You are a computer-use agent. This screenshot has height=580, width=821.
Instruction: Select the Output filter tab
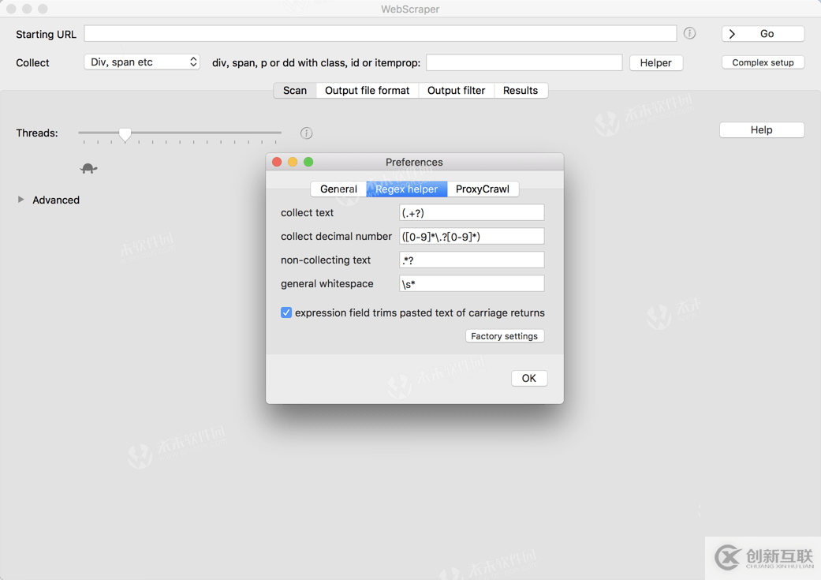pyautogui.click(x=456, y=90)
